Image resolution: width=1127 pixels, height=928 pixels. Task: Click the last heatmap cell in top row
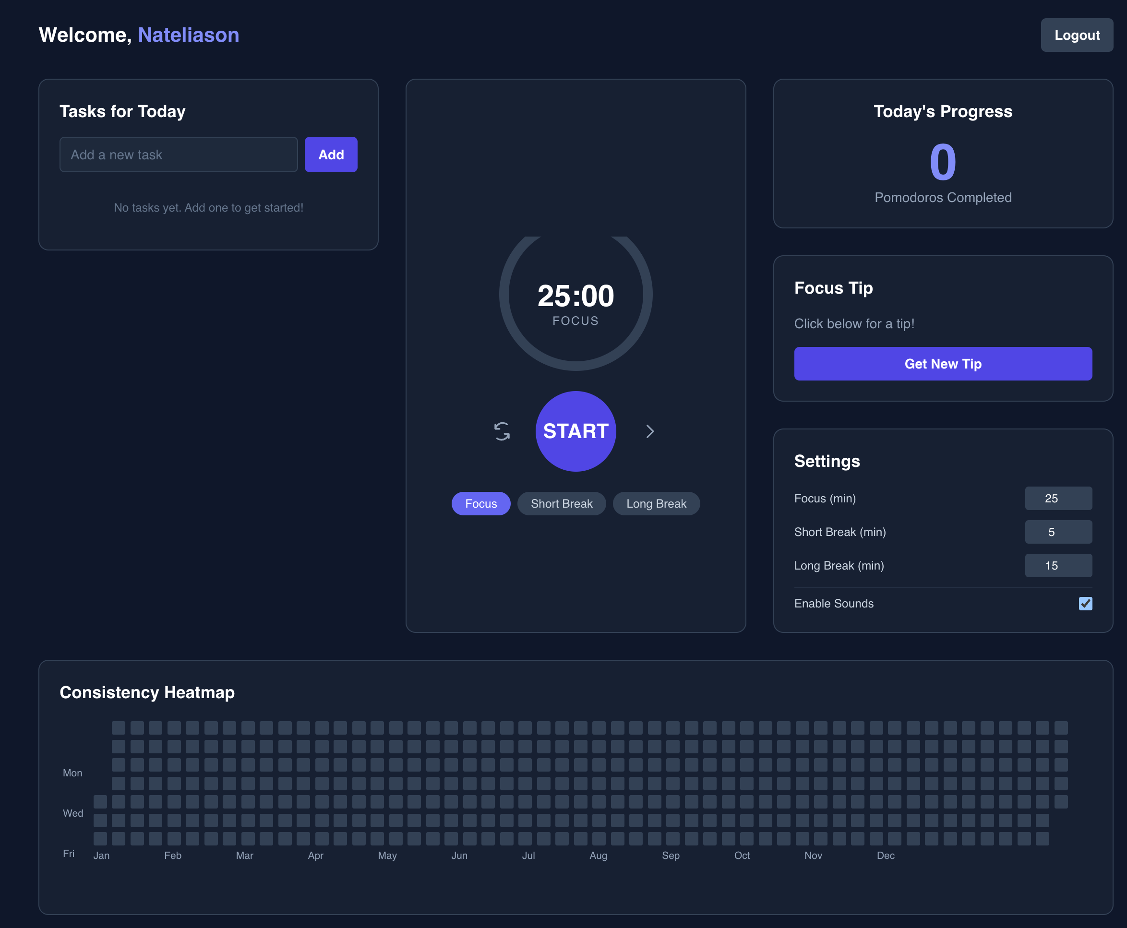(x=1061, y=727)
